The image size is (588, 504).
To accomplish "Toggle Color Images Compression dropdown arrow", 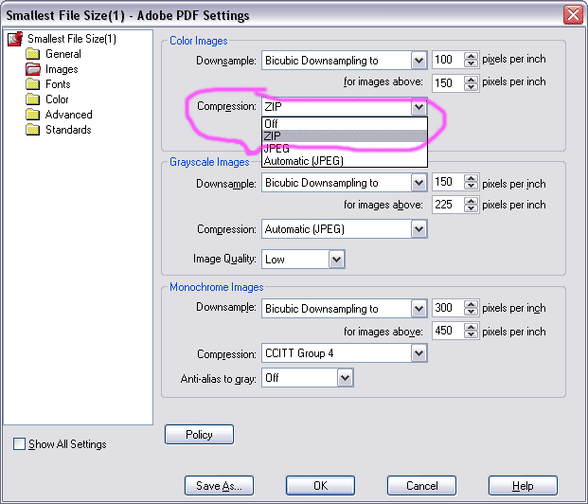I will coord(419,107).
